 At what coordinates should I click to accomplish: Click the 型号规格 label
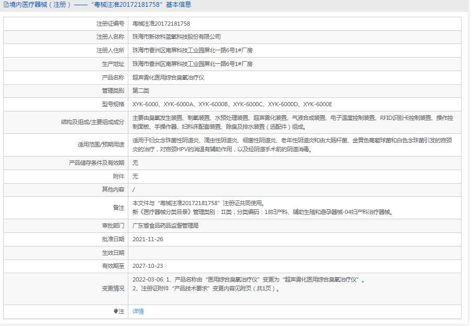pyautogui.click(x=113, y=104)
